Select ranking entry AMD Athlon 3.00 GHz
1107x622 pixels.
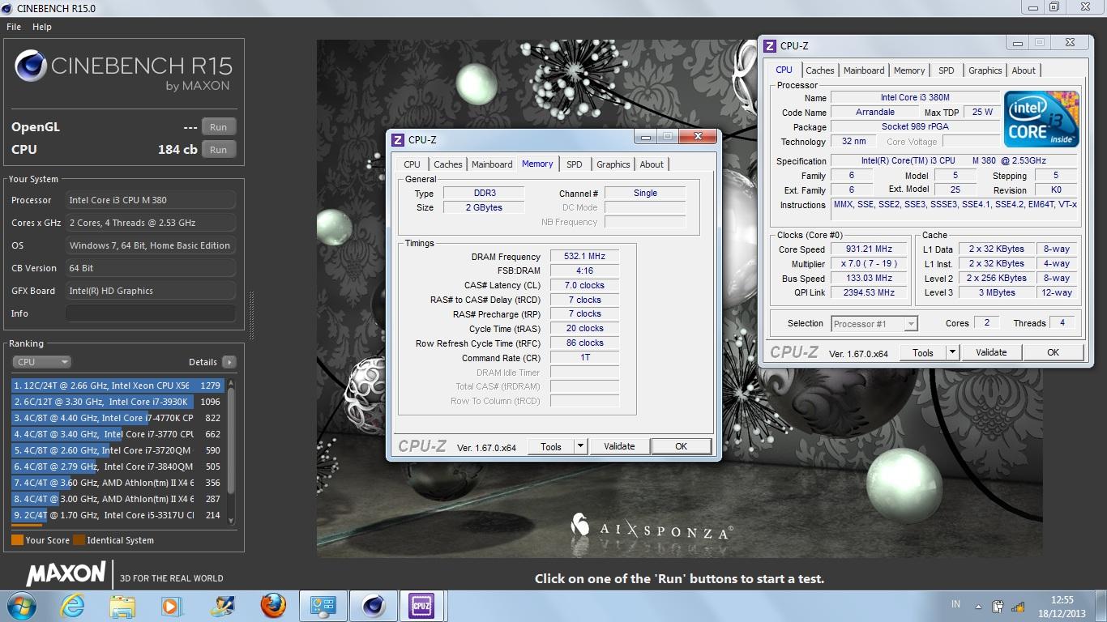[x=117, y=499]
